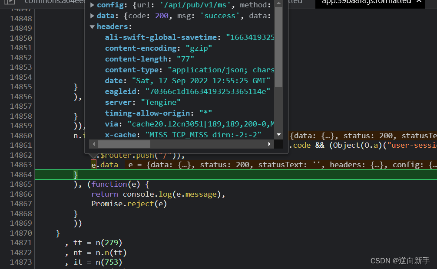Viewport: 437px width, 269px height.
Task: Click the popup vertical scrollbar thumb
Action: [x=278, y=47]
